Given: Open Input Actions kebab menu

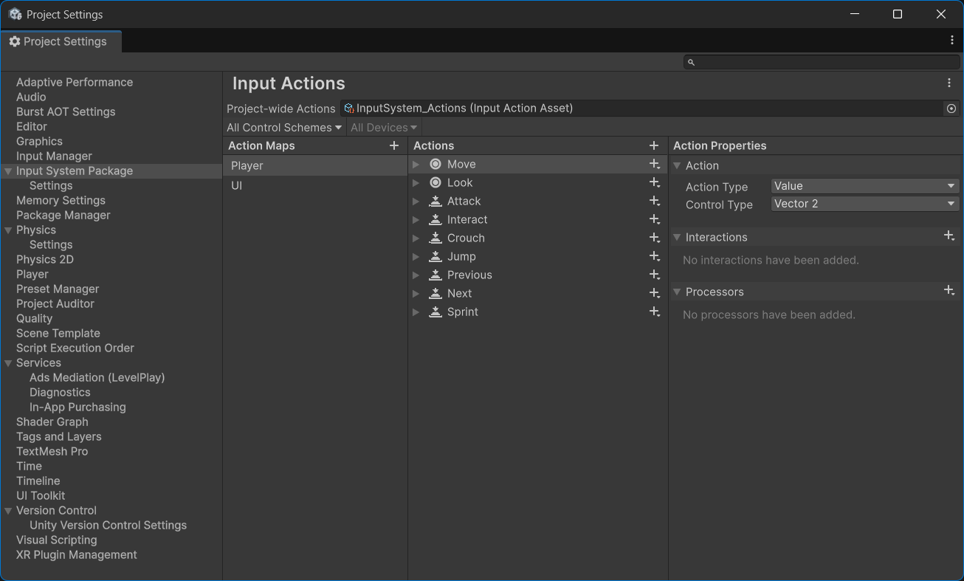Looking at the screenshot, I should pos(949,83).
